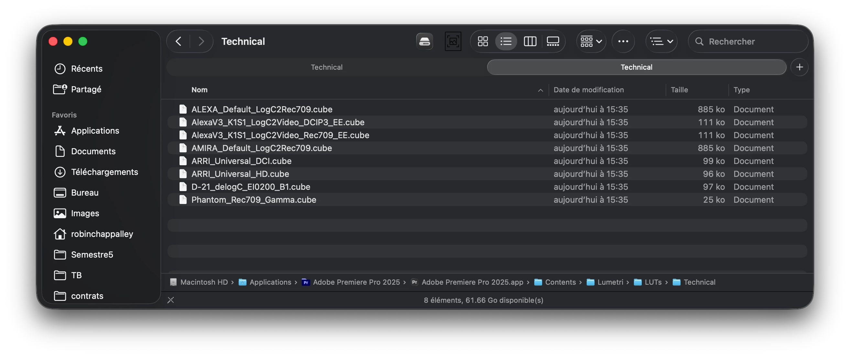
Task: Click the image capture icon in toolbar
Action: tap(453, 42)
